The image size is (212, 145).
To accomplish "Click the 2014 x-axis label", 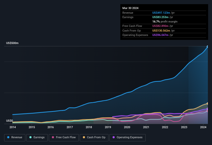I will (x=13, y=127).
